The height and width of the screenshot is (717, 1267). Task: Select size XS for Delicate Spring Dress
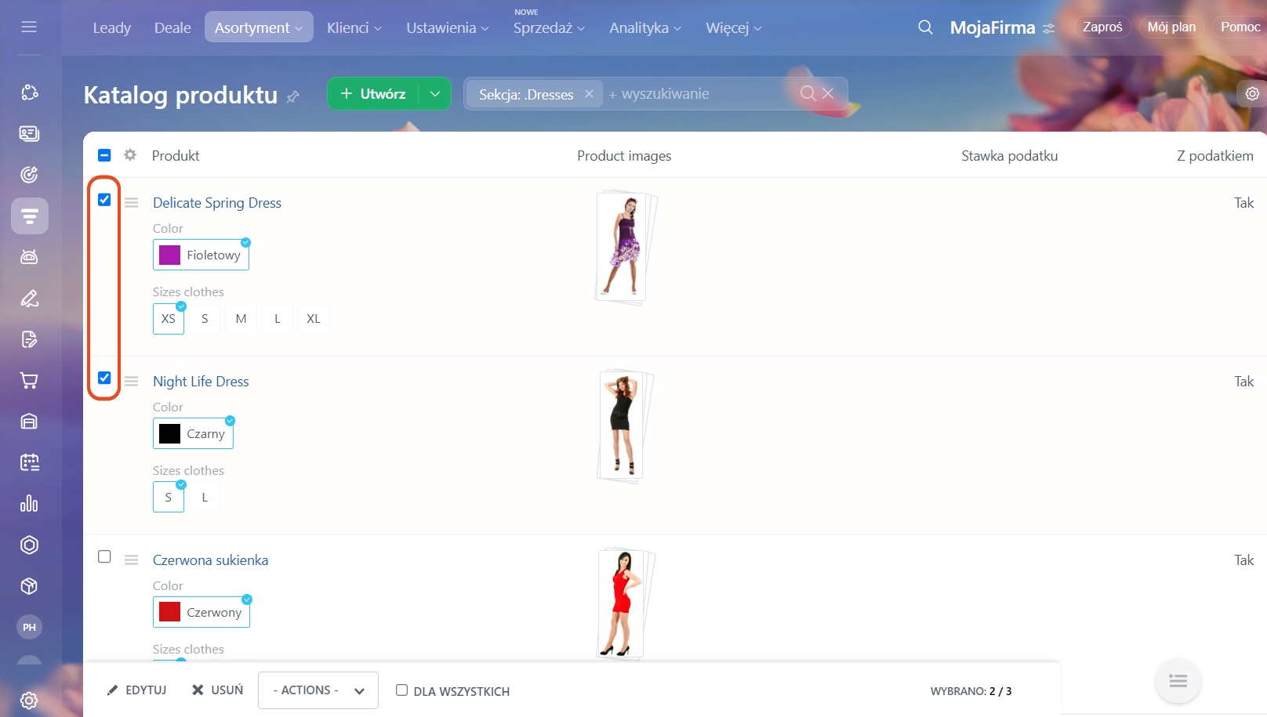click(x=169, y=319)
